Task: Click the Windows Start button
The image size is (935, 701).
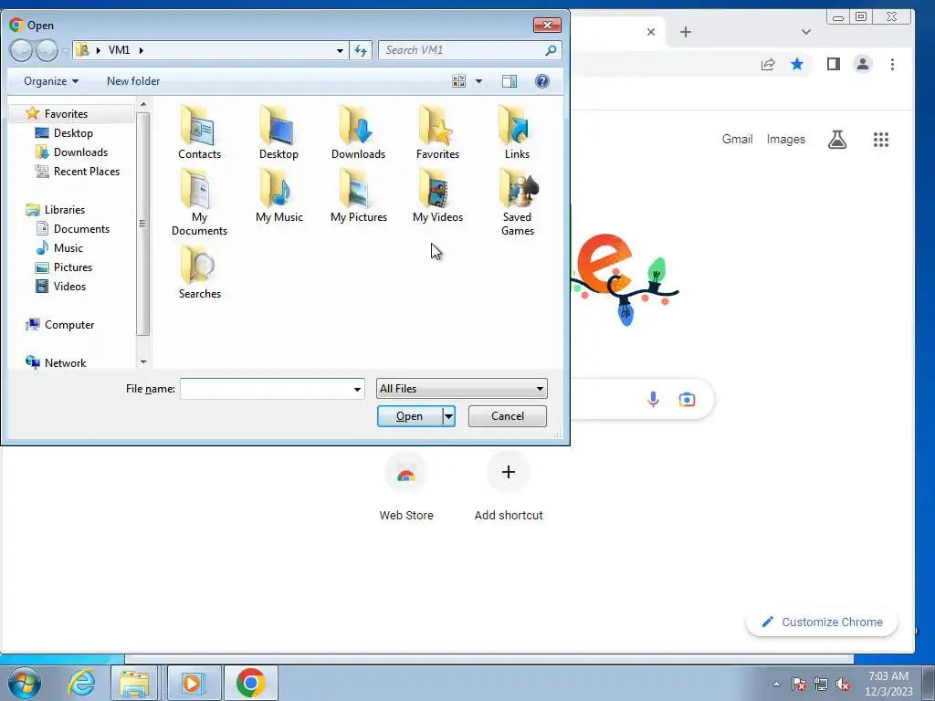Action: 25,683
